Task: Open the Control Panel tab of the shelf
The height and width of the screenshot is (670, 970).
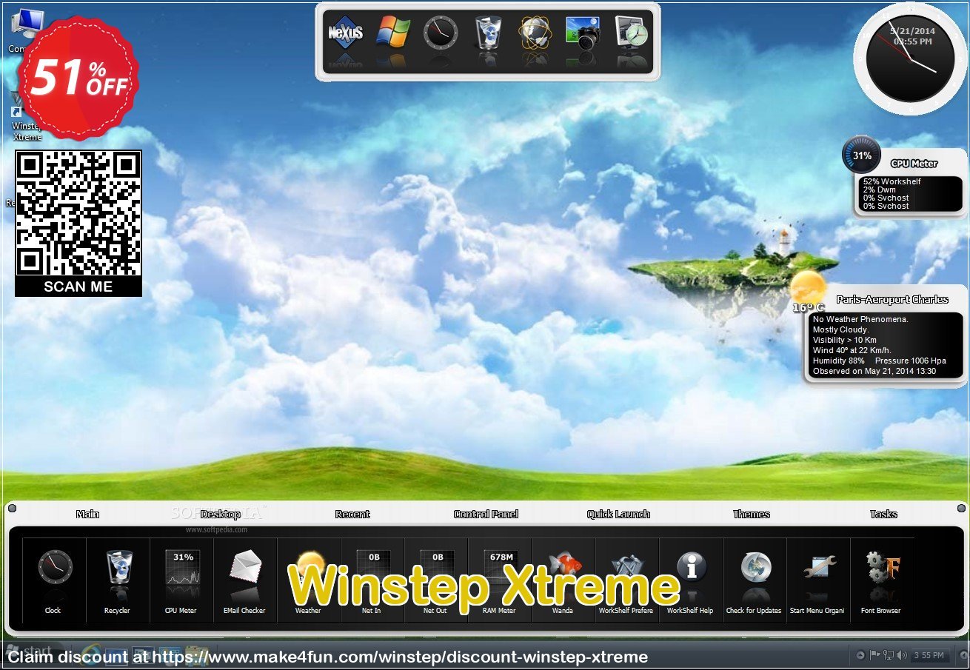Action: [x=486, y=514]
